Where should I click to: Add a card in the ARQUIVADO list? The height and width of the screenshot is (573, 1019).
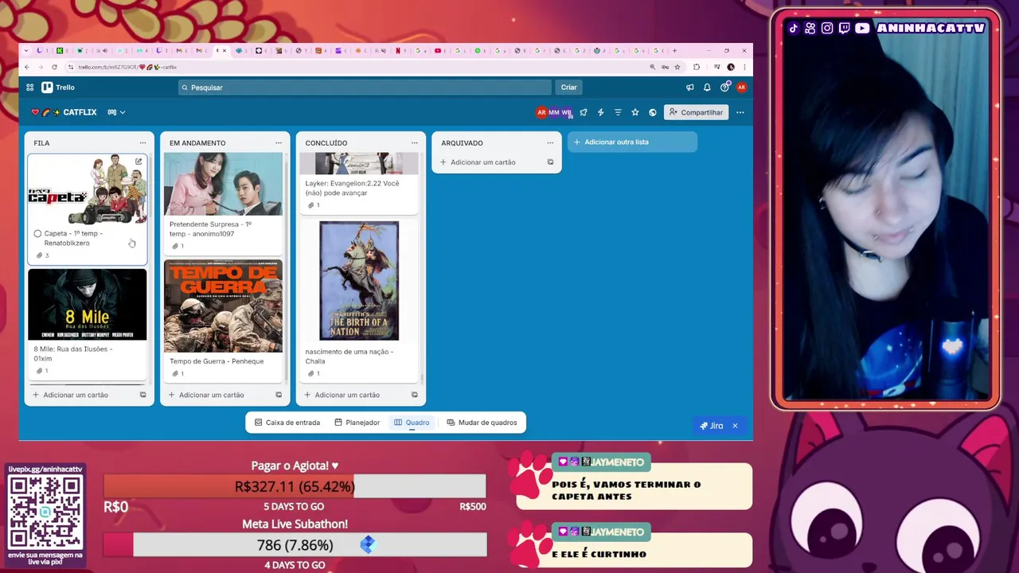click(483, 162)
